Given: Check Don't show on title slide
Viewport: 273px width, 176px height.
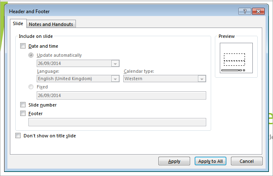Looking at the screenshot, I should coord(18,136).
